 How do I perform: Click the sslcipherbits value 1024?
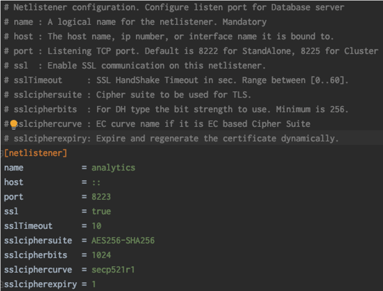tap(101, 255)
